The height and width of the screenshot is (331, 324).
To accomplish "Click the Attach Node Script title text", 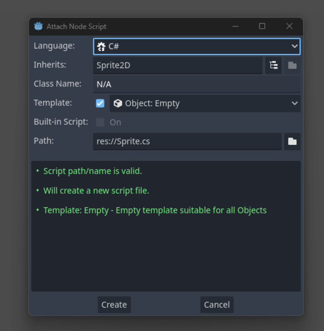I will tap(76, 26).
